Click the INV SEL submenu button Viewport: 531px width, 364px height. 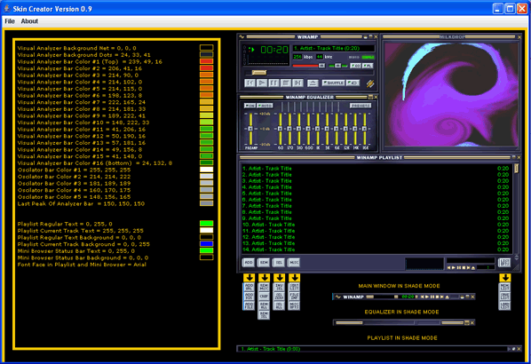279,287
